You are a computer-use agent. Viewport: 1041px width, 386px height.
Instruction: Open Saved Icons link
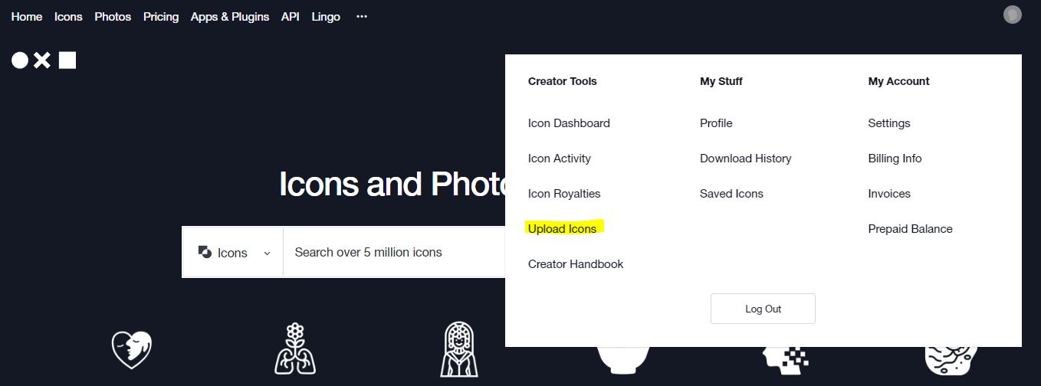(731, 194)
